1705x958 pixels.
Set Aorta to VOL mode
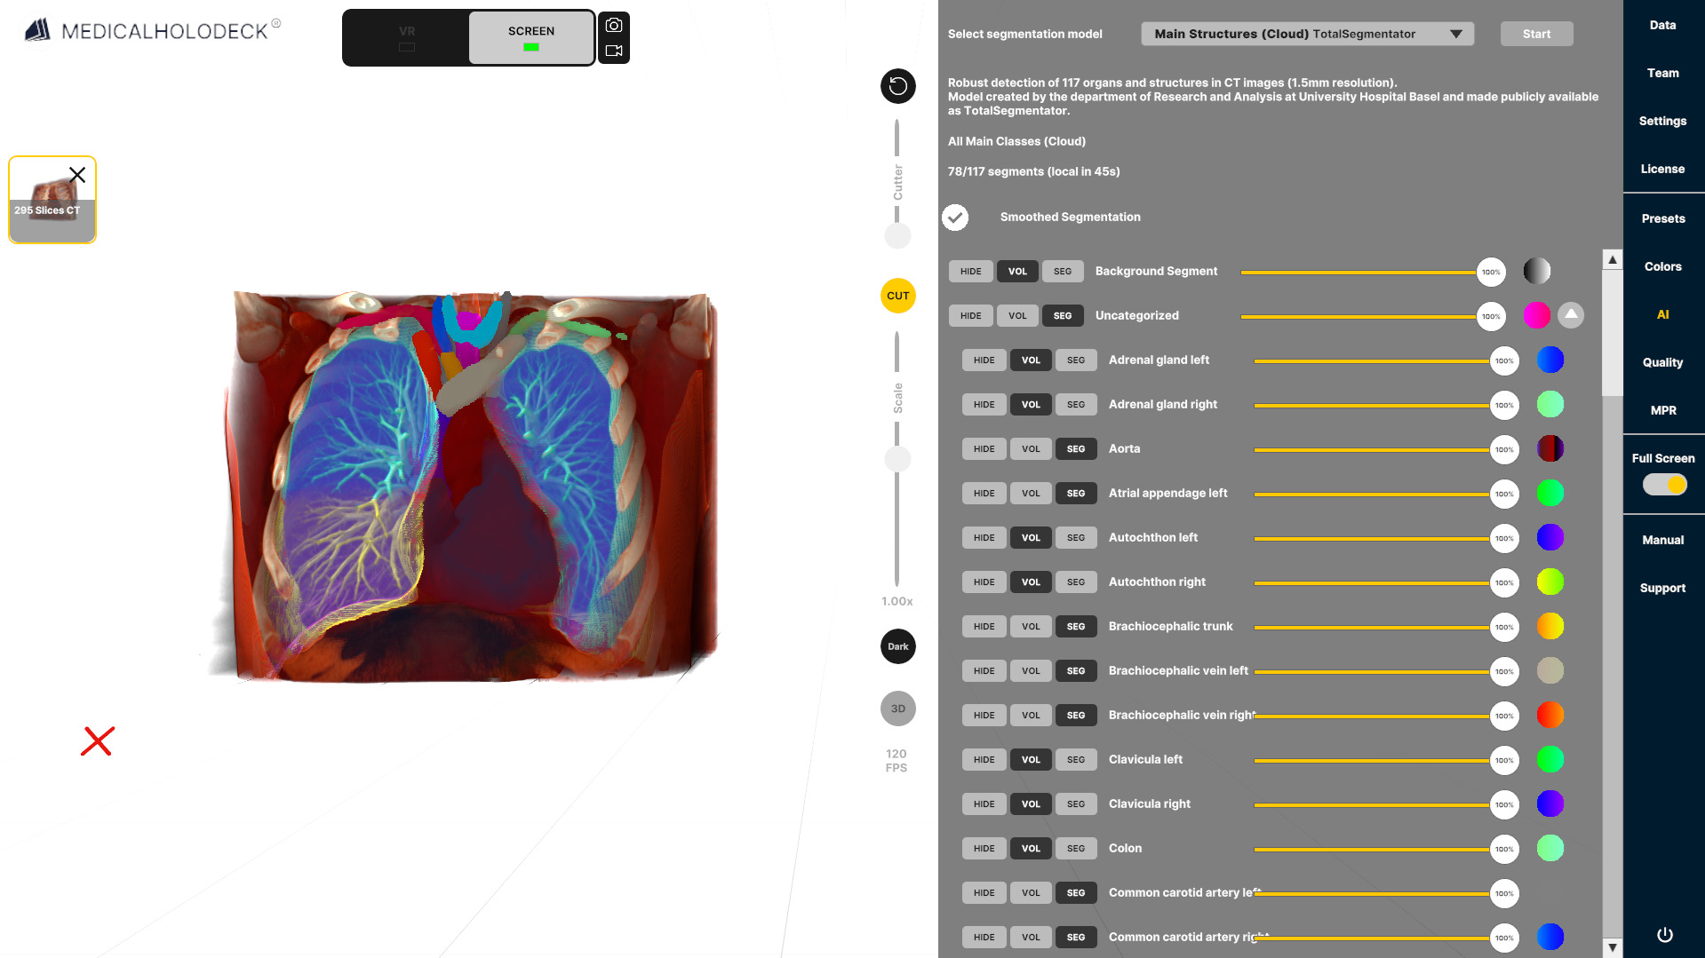[x=1031, y=449]
